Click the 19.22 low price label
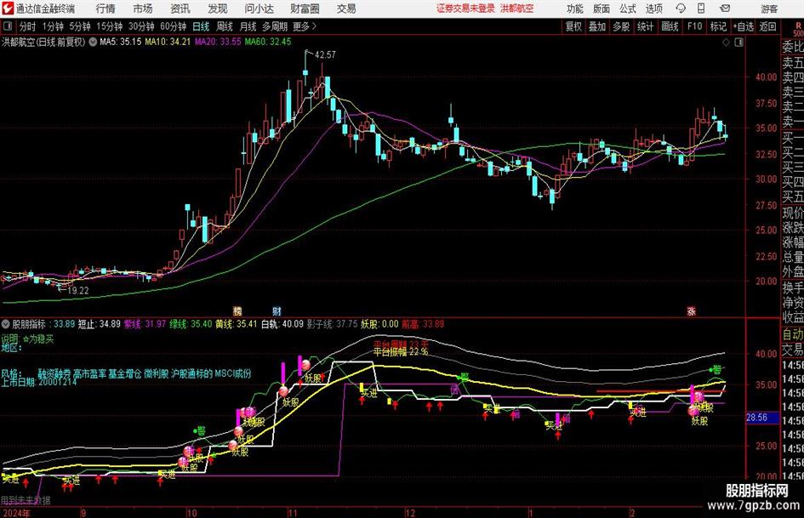Screen dimensions: 804x518 point(78,290)
